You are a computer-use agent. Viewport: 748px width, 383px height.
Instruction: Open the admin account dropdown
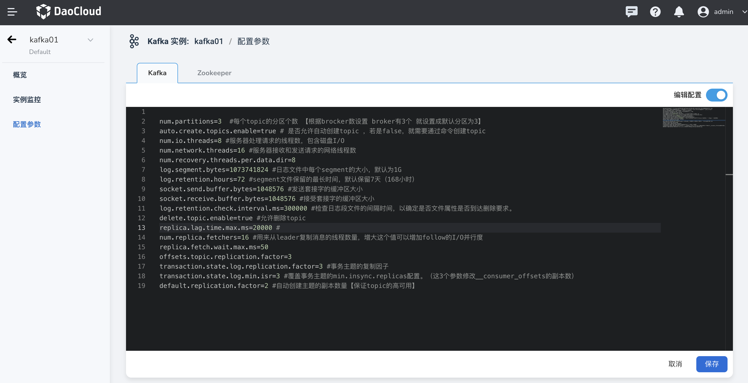(744, 12)
